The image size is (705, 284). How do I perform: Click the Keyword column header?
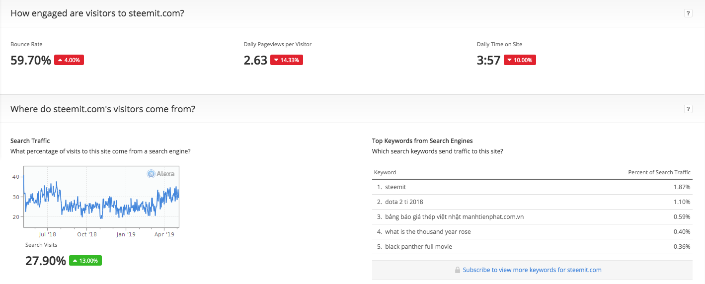pos(385,172)
